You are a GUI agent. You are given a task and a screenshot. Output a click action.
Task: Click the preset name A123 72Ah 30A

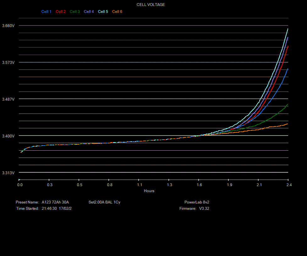click(55, 202)
